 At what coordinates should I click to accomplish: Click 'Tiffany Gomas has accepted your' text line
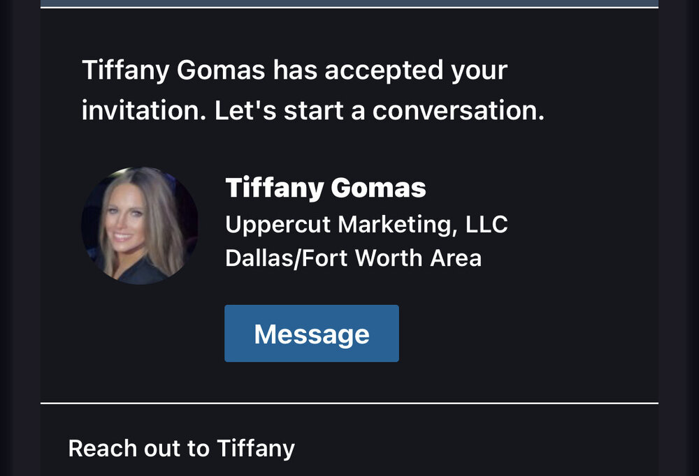click(294, 70)
